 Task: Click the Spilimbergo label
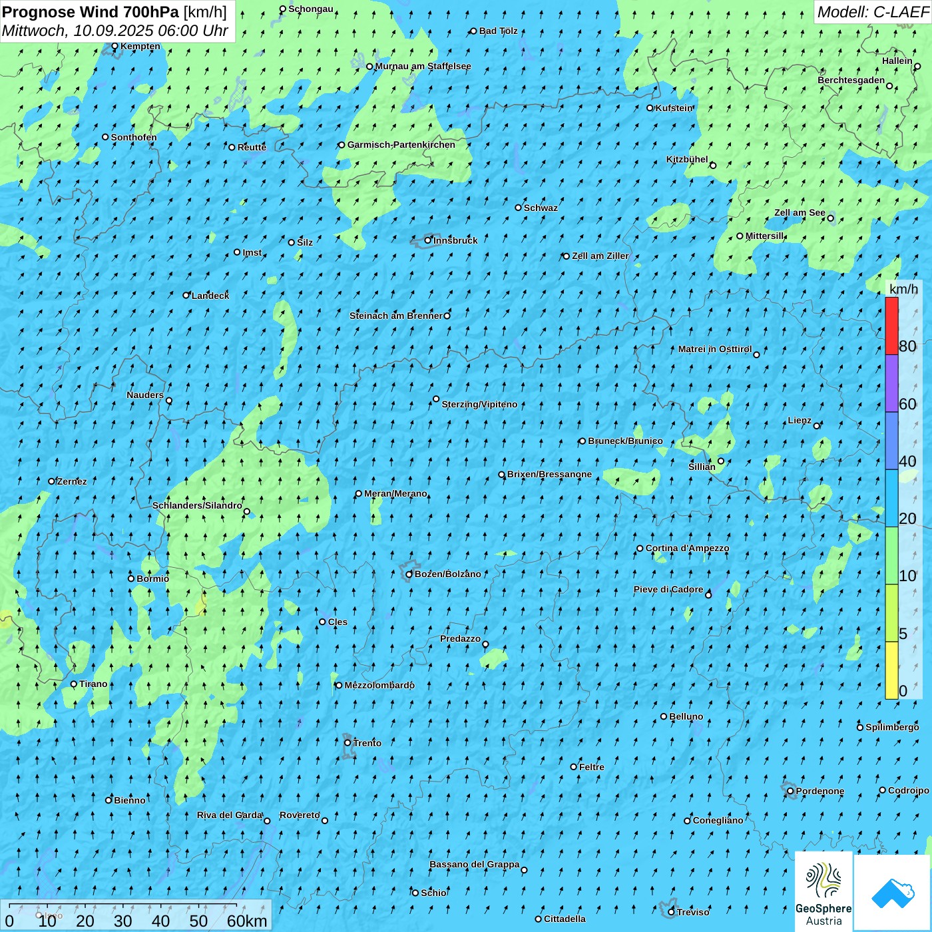point(892,727)
